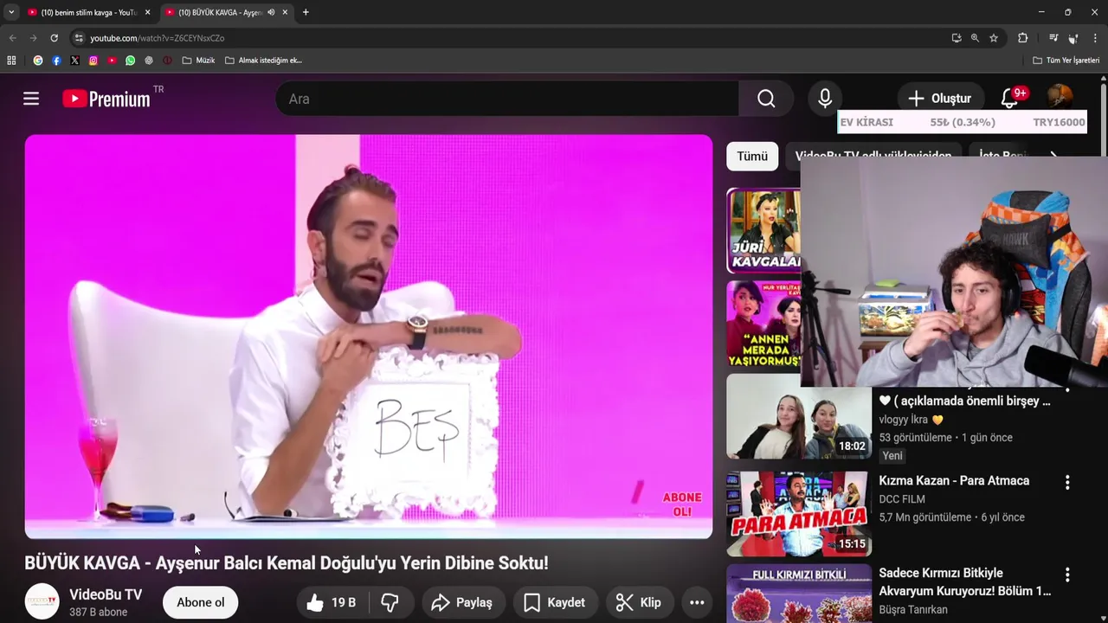This screenshot has height=623, width=1108.
Task: Open the YouTube guide hamburger menu
Action: 31,99
